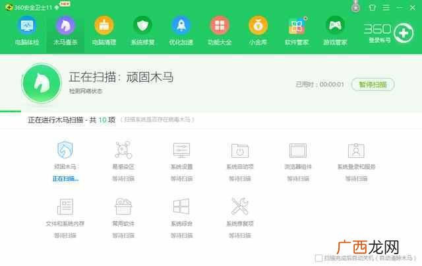Open the 功能大全 features grid icon
The height and width of the screenshot is (266, 422).
point(220,25)
